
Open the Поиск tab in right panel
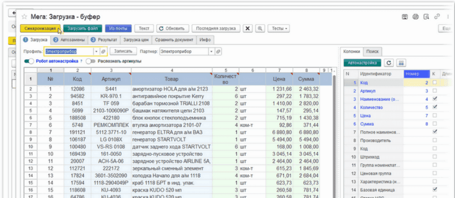pos(373,51)
